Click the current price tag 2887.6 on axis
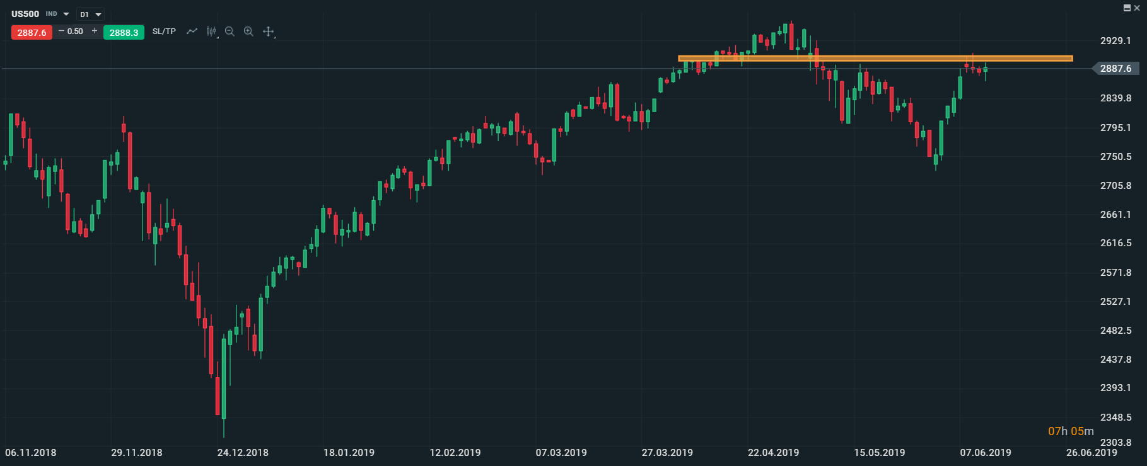The image size is (1147, 466). 1115,69
